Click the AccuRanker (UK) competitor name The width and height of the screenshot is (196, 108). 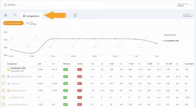pos(18,68)
